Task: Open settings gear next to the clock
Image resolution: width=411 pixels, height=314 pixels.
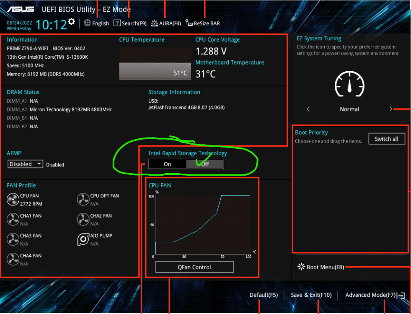Action: click(71, 21)
